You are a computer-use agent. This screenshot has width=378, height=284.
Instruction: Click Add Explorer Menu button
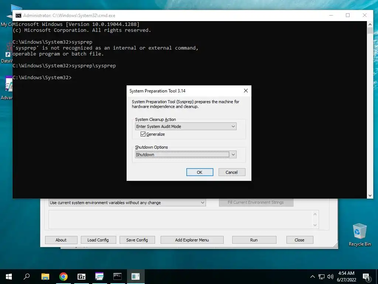pos(192,240)
